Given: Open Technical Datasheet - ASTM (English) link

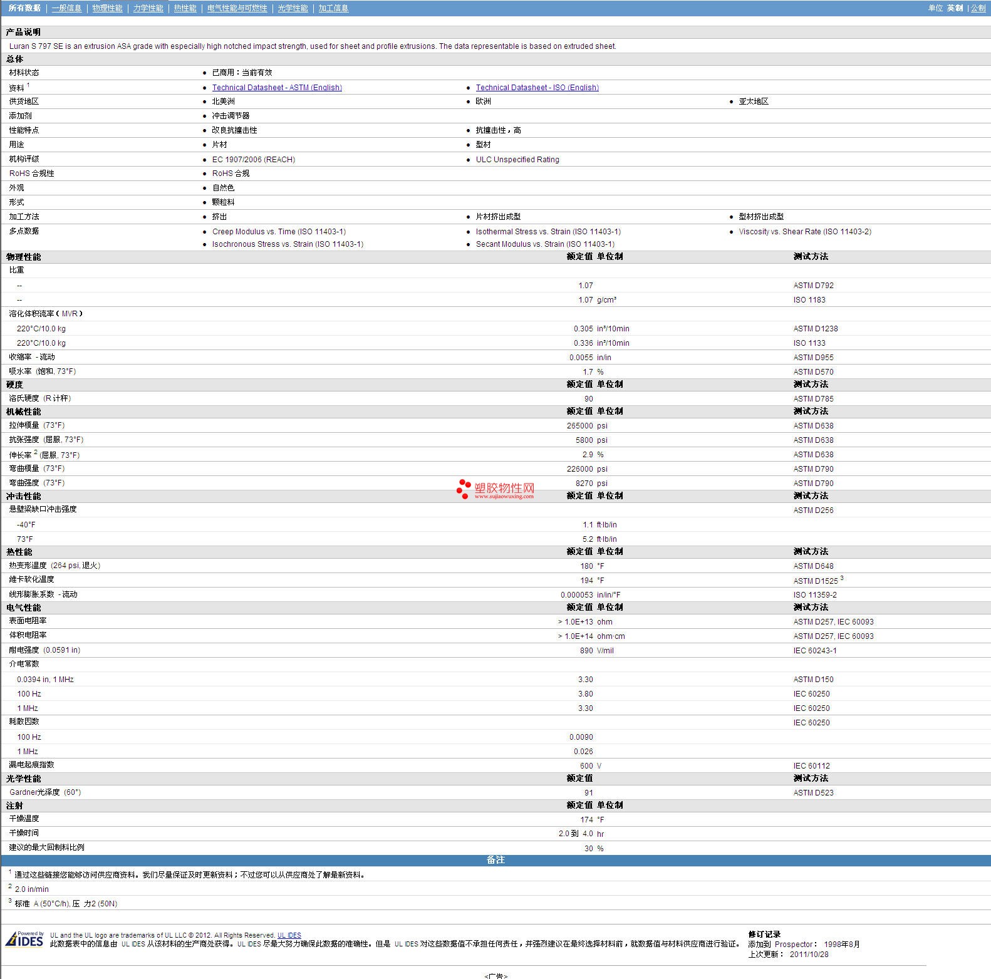Looking at the screenshot, I should tap(277, 88).
